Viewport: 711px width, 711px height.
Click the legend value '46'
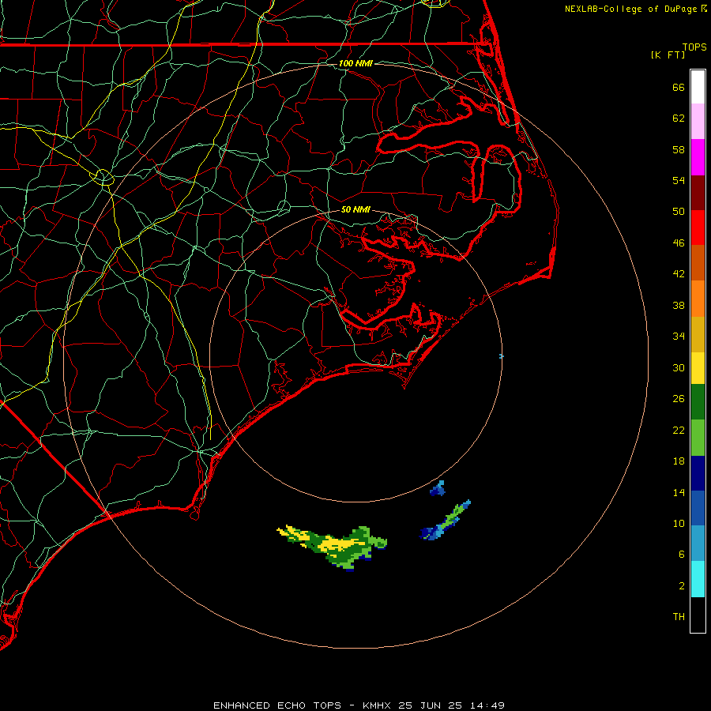[679, 243]
